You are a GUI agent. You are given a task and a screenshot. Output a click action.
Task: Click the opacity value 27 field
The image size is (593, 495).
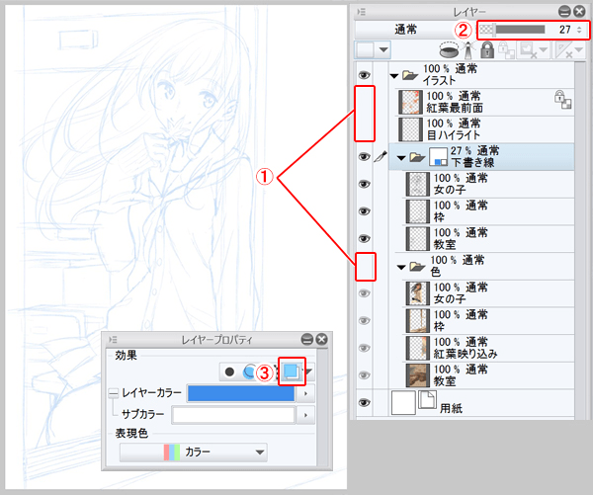coord(565,30)
